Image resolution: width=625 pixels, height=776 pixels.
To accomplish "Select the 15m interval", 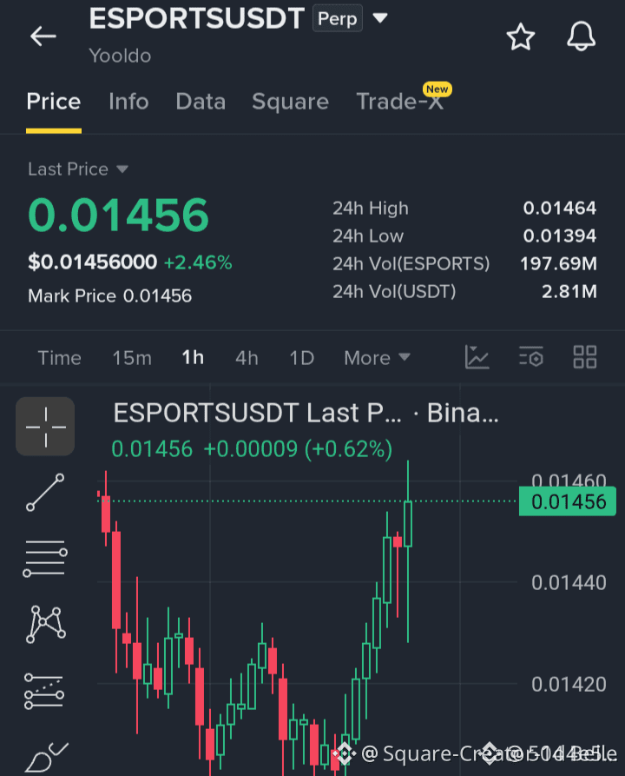I will (x=132, y=358).
